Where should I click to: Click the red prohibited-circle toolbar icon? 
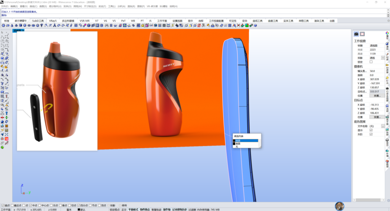(199, 26)
